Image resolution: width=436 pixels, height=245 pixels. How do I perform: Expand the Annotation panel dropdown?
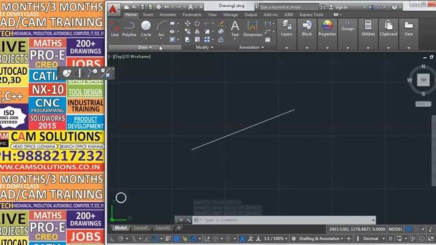(x=251, y=48)
